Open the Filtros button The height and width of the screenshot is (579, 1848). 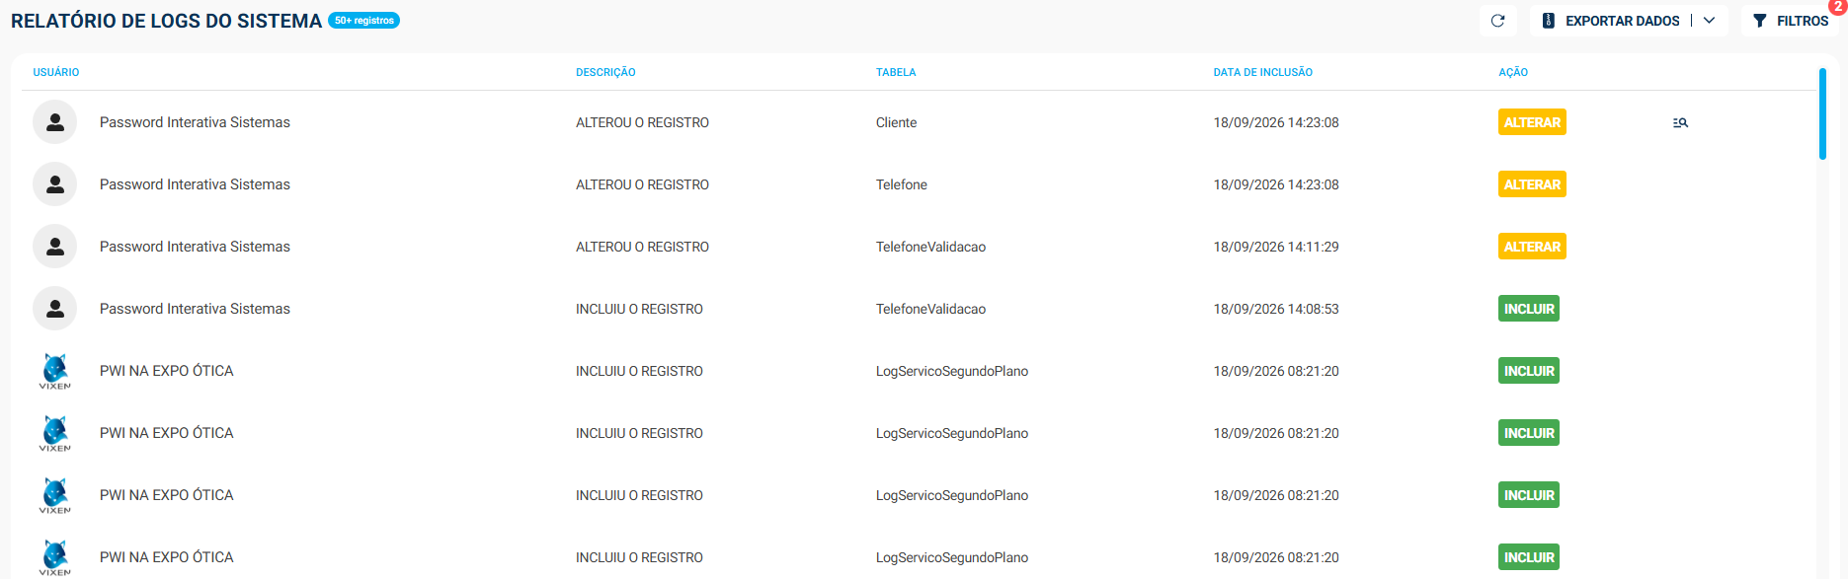coord(1790,21)
